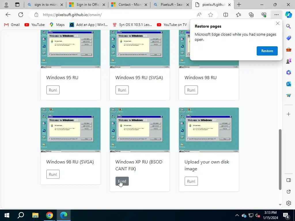
Task: Open Search in the Edge sidebar
Action: click(288, 26)
